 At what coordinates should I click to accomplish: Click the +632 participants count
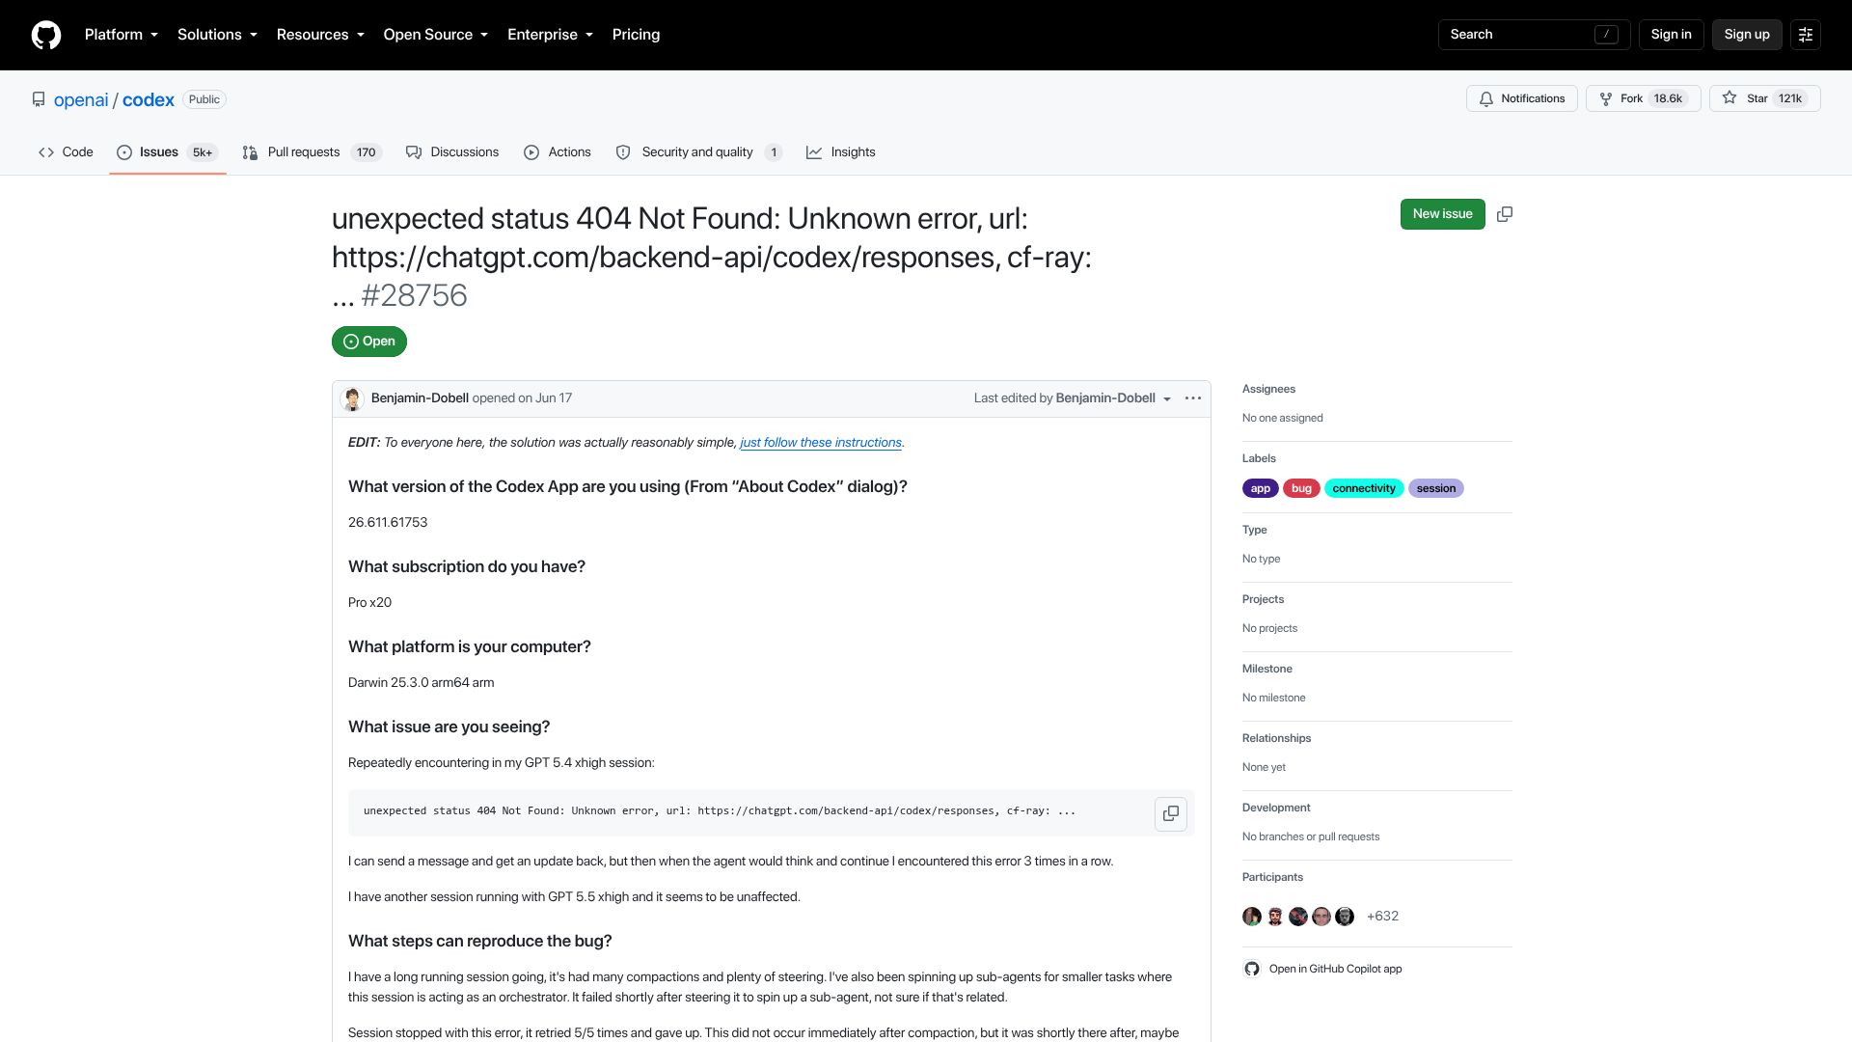pyautogui.click(x=1382, y=917)
